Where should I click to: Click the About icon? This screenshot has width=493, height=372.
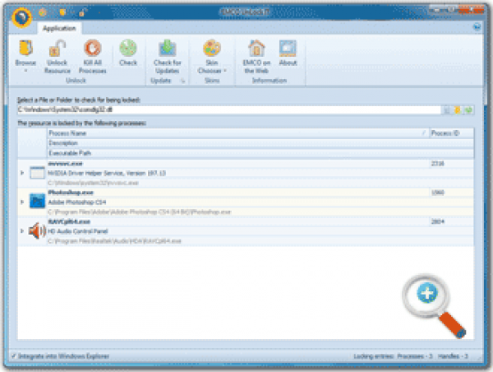tap(288, 48)
